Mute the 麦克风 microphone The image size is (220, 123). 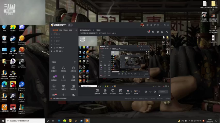pos(128,92)
